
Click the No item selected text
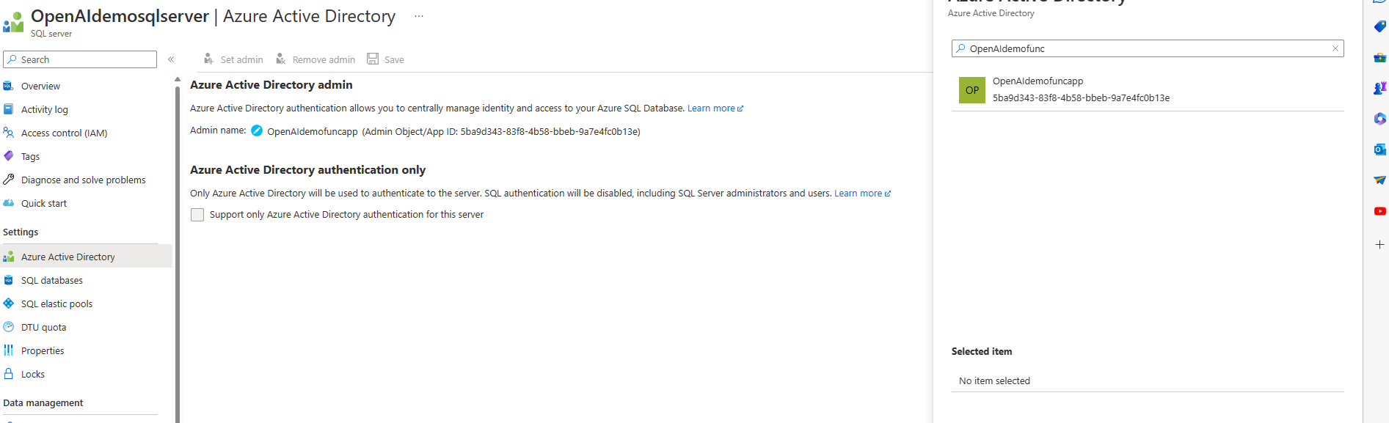pyautogui.click(x=994, y=380)
